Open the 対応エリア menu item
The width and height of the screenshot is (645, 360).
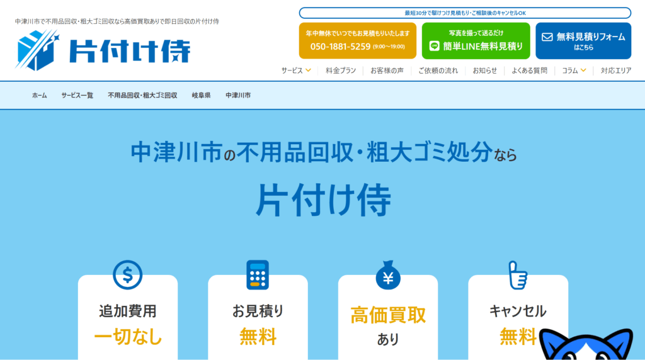pos(615,70)
